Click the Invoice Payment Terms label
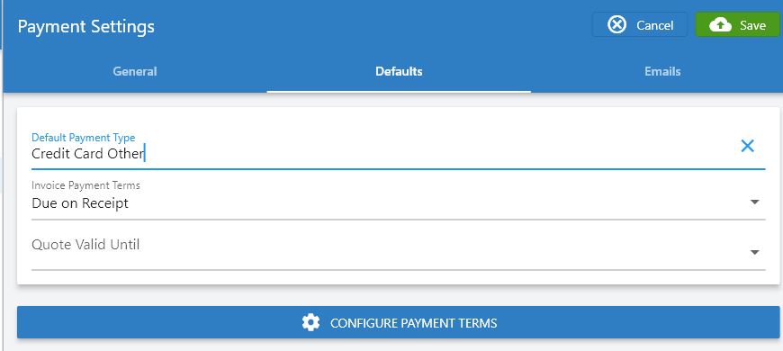 click(85, 185)
